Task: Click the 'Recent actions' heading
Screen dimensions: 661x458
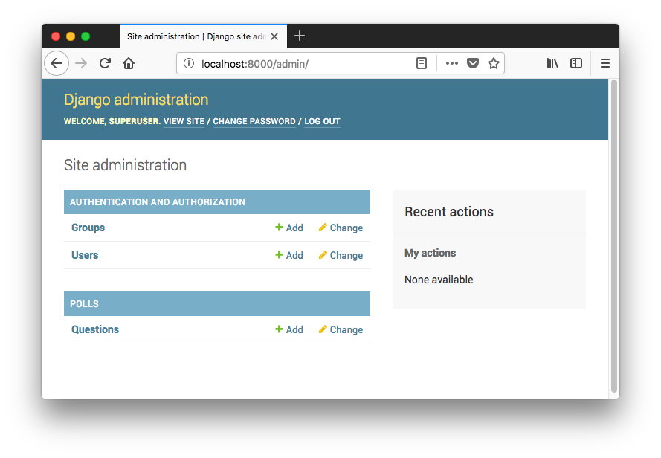Action: (x=449, y=212)
